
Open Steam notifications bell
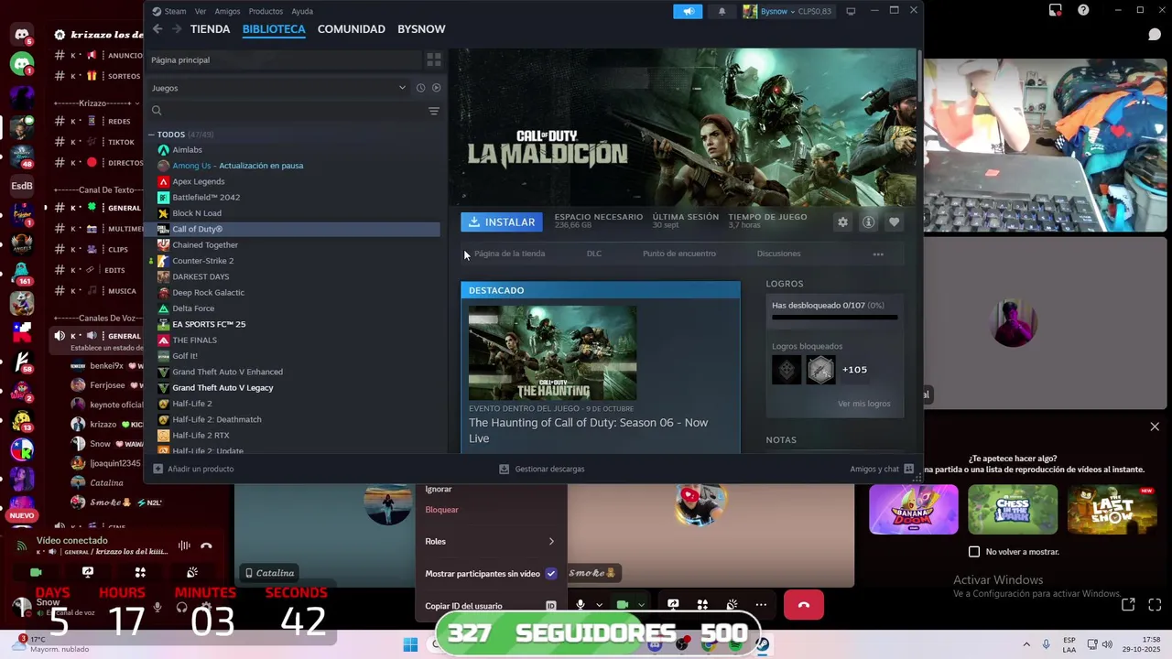coord(722,11)
